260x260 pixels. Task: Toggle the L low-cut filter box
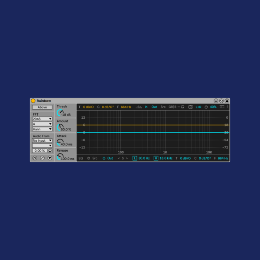(135, 158)
